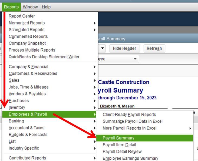
Task: Expand Industry Specific reports
Action: coord(50,148)
